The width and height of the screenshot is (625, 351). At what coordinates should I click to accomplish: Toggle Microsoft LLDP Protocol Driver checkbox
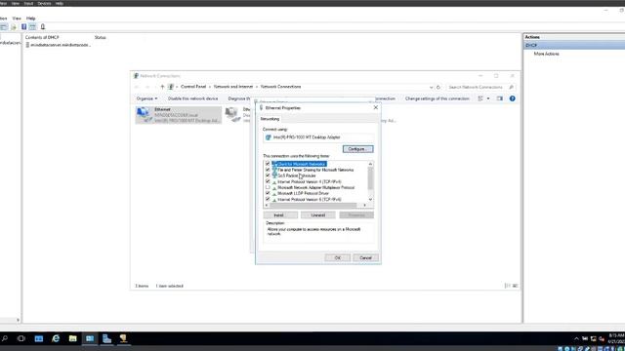pos(268,193)
